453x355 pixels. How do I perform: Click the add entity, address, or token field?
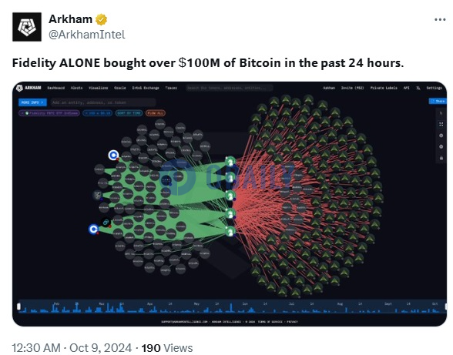(x=103, y=102)
